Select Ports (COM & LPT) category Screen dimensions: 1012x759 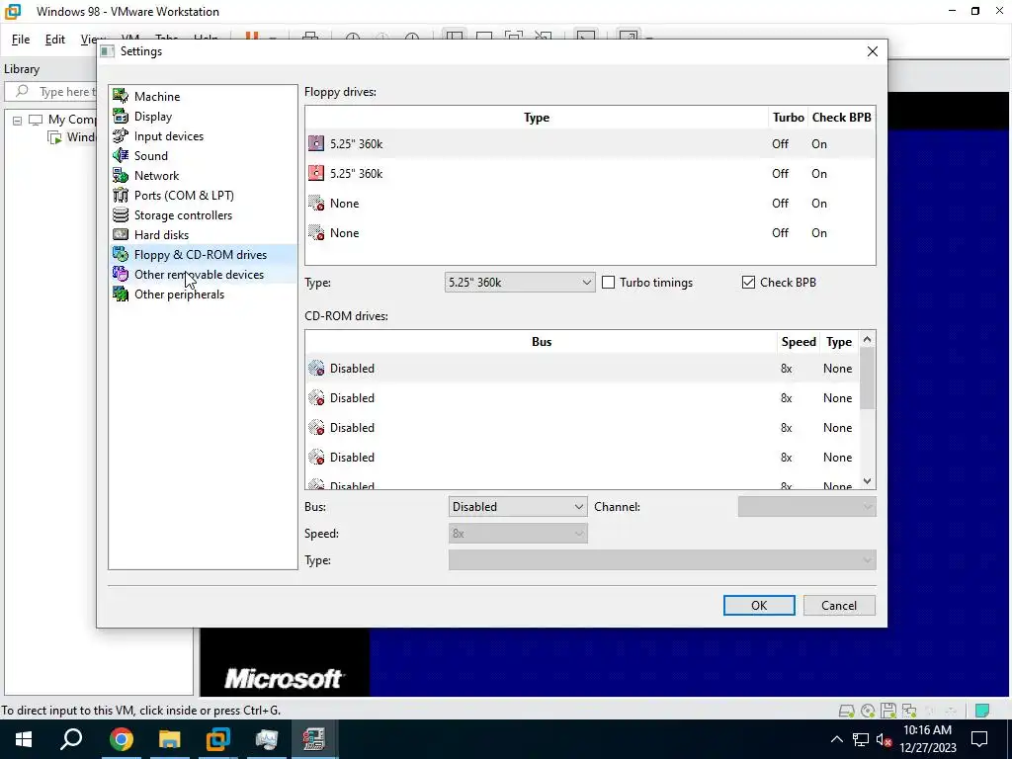click(184, 196)
